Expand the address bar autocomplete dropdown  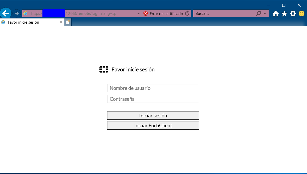pos(139,14)
